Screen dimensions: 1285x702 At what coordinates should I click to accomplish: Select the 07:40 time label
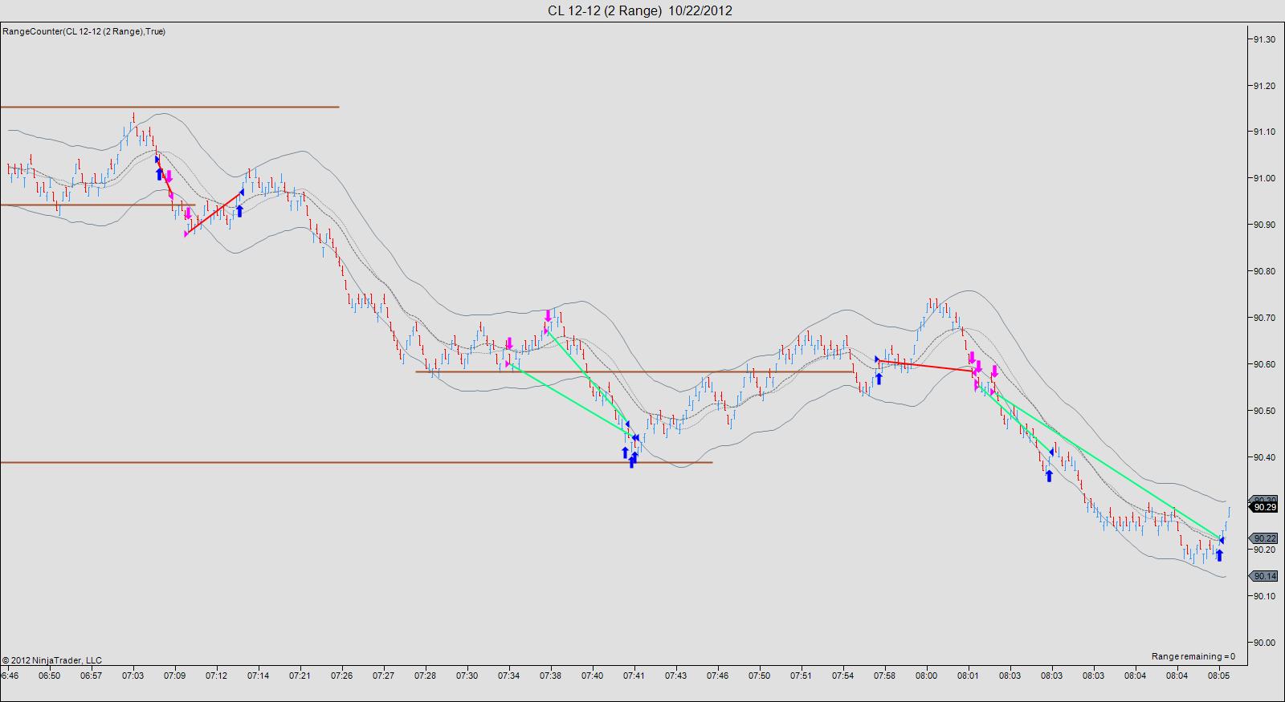coord(592,676)
